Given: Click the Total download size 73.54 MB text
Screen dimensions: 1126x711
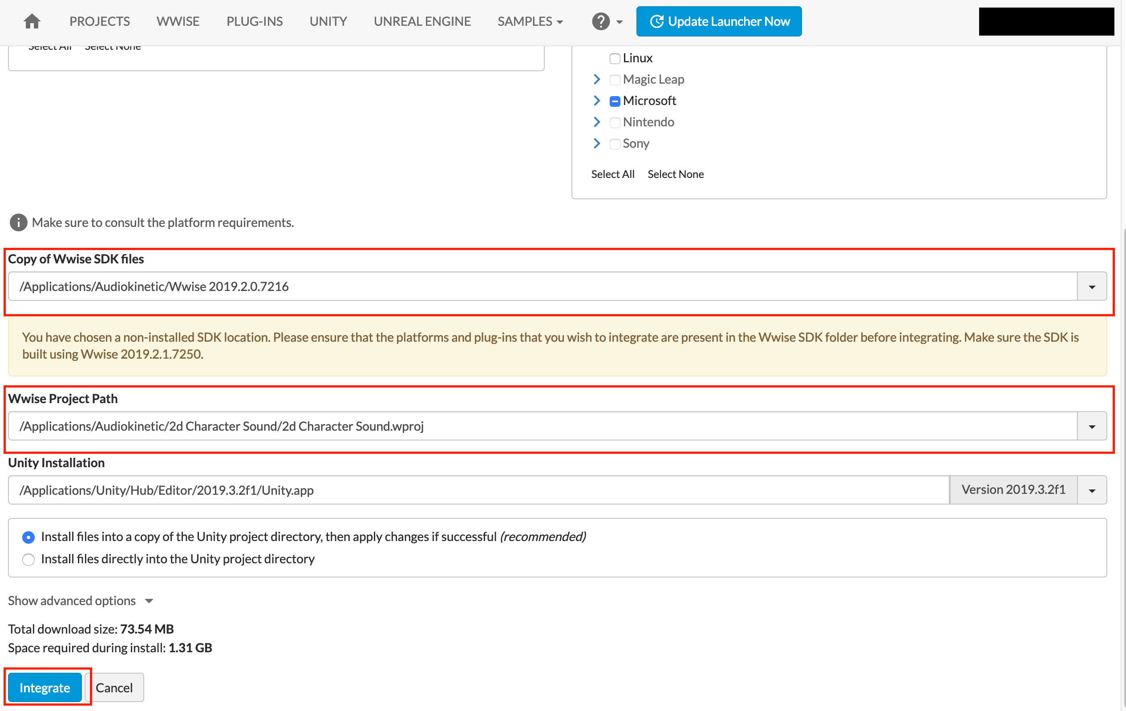Looking at the screenshot, I should click(x=91, y=629).
